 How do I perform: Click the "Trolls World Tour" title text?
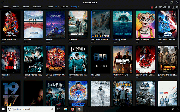click(x=9, y=39)
